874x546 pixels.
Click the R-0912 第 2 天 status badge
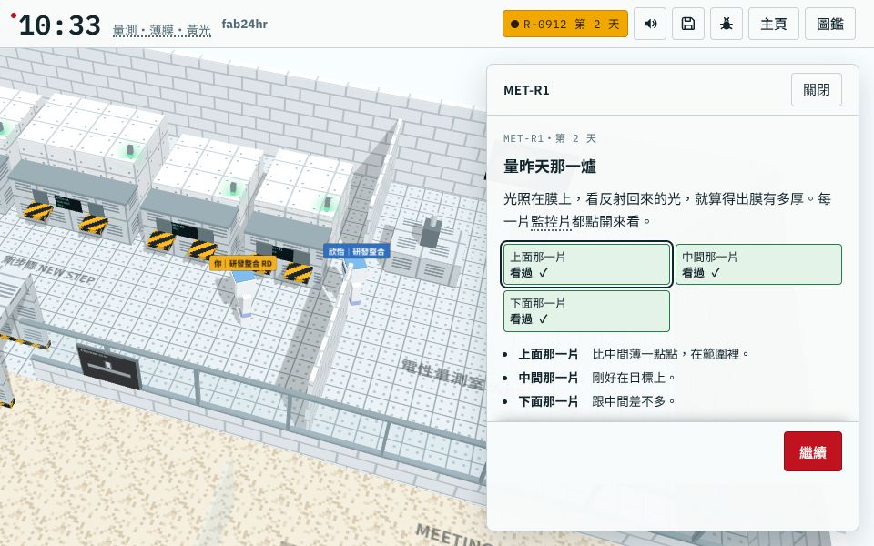(x=564, y=24)
